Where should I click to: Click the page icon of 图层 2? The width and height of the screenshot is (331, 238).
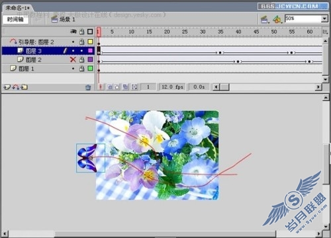[x=21, y=59]
